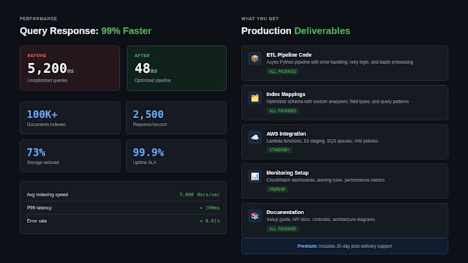Image resolution: width=468 pixels, height=263 pixels.
Task: Click the Async Python pipeline description text
Action: (x=340, y=62)
